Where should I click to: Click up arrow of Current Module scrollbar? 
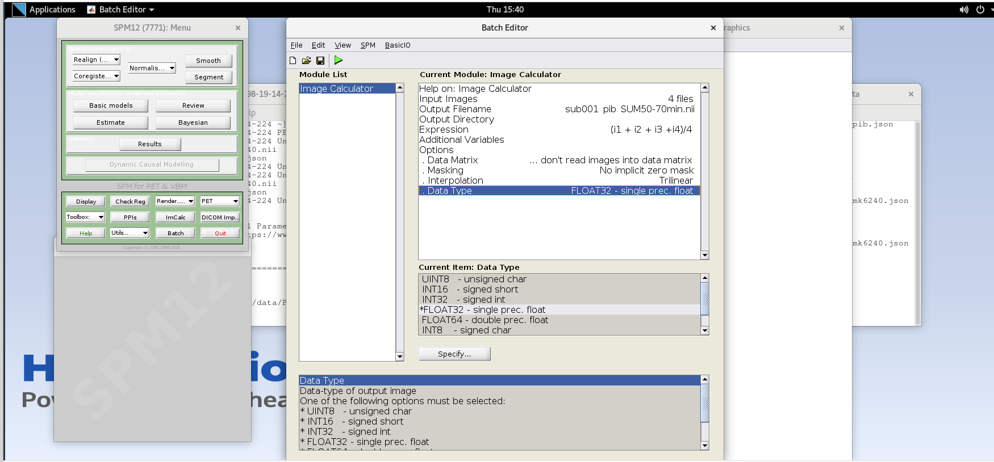[705, 87]
